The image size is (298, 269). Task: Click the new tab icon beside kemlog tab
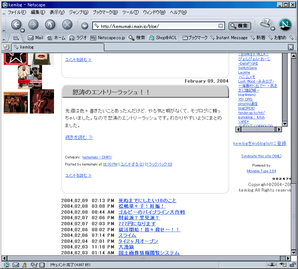6,47
